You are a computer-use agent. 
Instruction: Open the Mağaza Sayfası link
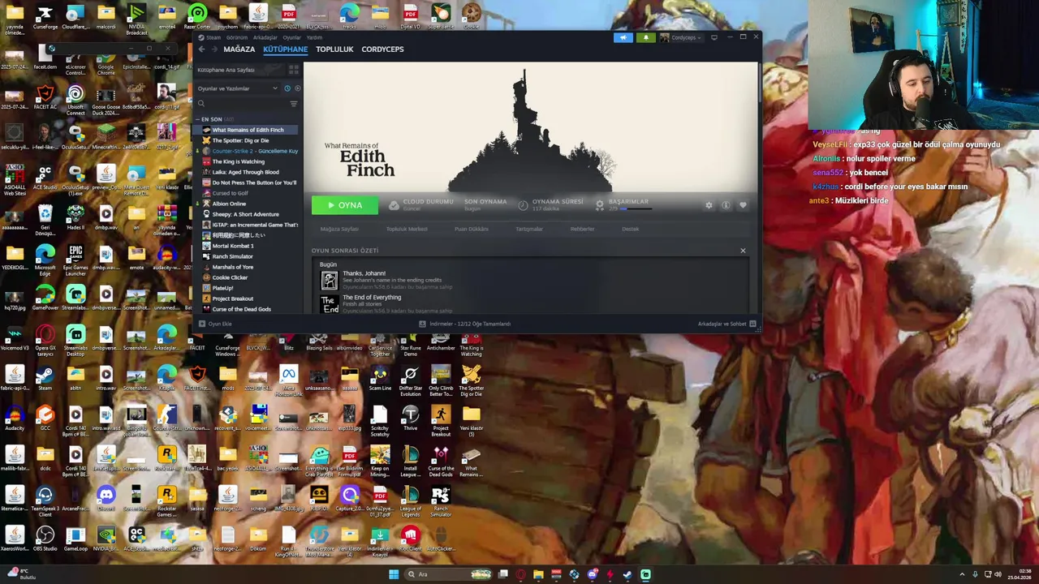click(339, 229)
